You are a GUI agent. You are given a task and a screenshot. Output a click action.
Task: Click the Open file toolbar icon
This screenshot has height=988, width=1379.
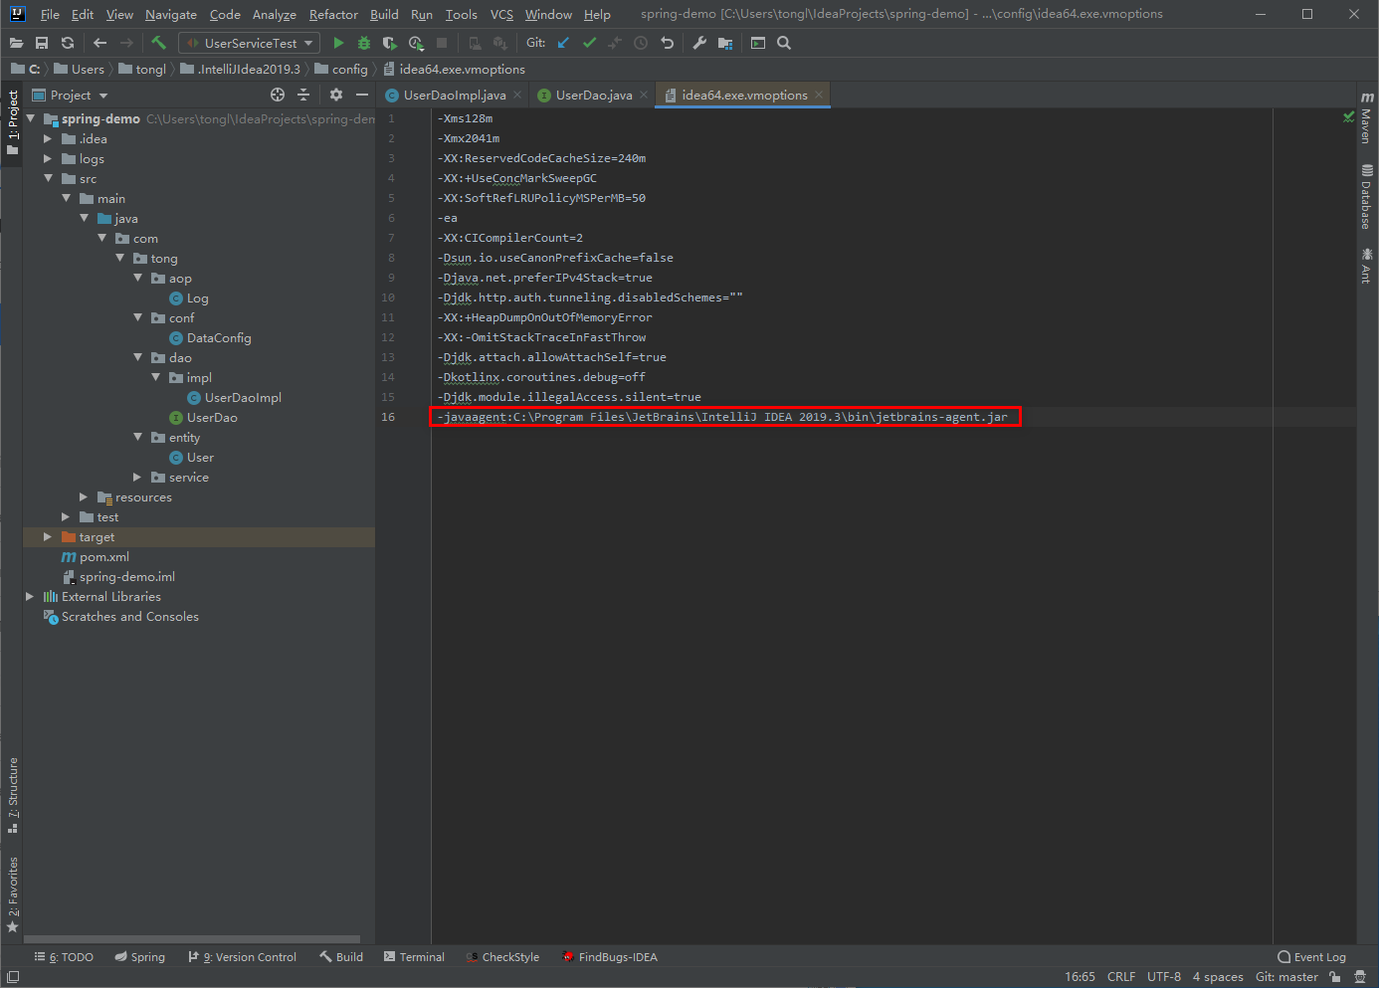coord(16,43)
